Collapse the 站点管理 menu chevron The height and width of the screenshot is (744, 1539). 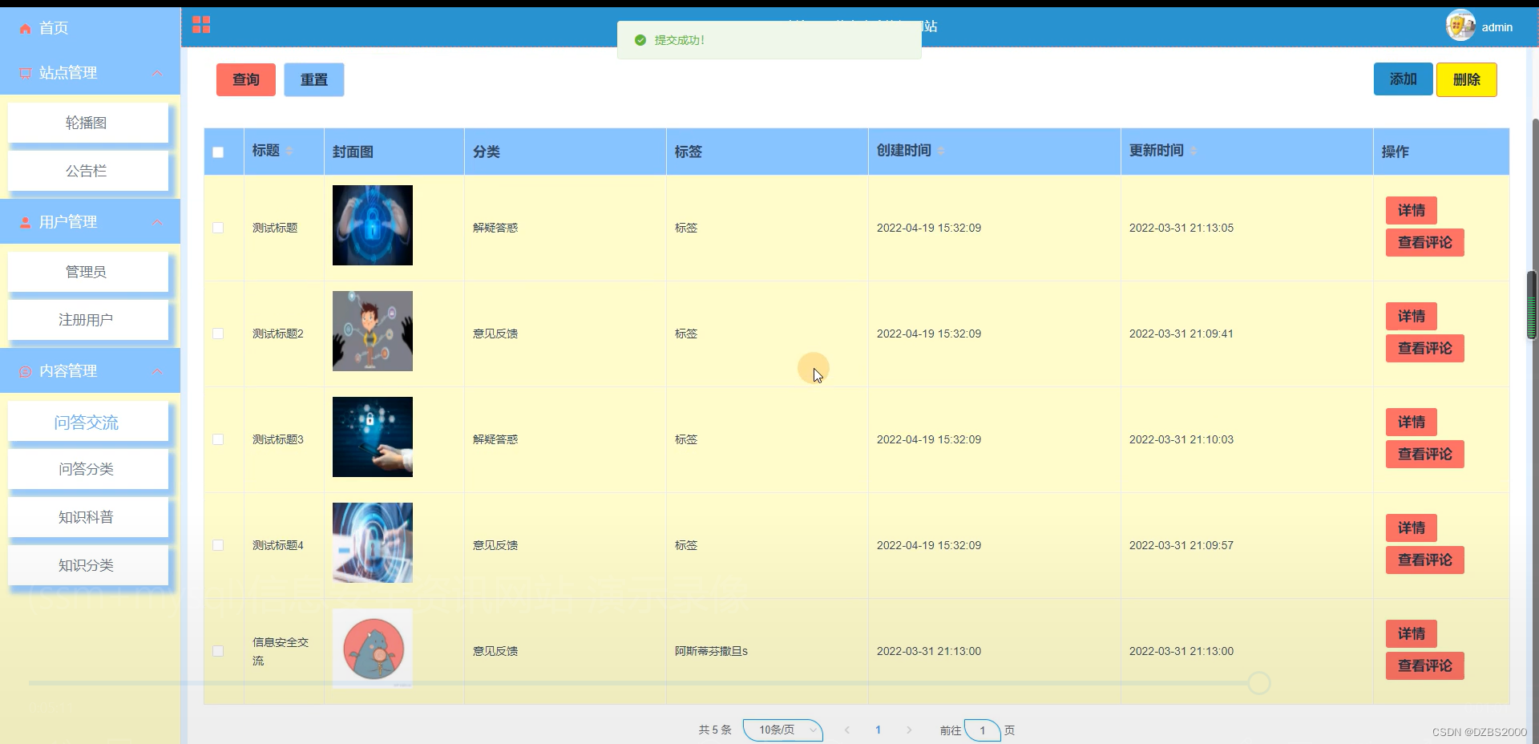point(157,73)
